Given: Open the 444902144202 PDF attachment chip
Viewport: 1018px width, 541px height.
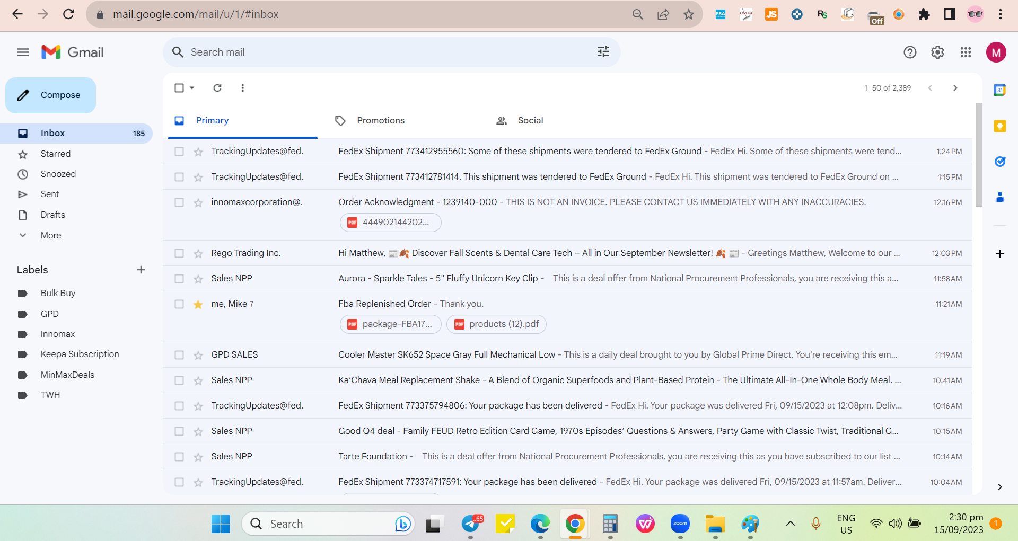Looking at the screenshot, I should click(391, 223).
